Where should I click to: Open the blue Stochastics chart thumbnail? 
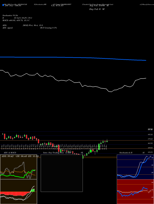[135, 167]
